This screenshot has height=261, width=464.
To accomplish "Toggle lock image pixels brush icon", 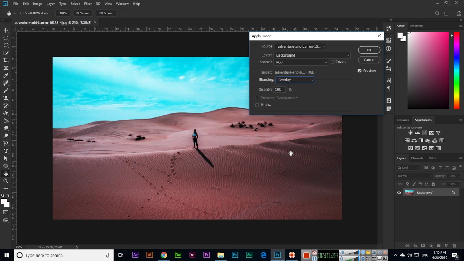I will pyautogui.click(x=414, y=184).
